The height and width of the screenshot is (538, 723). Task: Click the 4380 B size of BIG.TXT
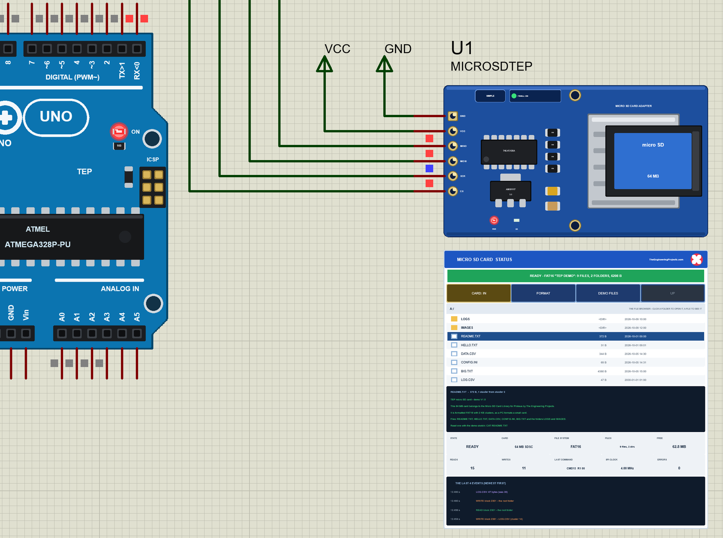click(602, 372)
